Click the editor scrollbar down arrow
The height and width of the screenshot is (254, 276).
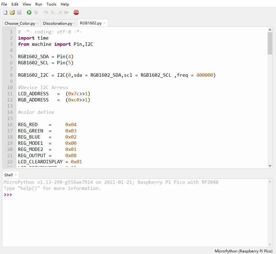point(270,166)
